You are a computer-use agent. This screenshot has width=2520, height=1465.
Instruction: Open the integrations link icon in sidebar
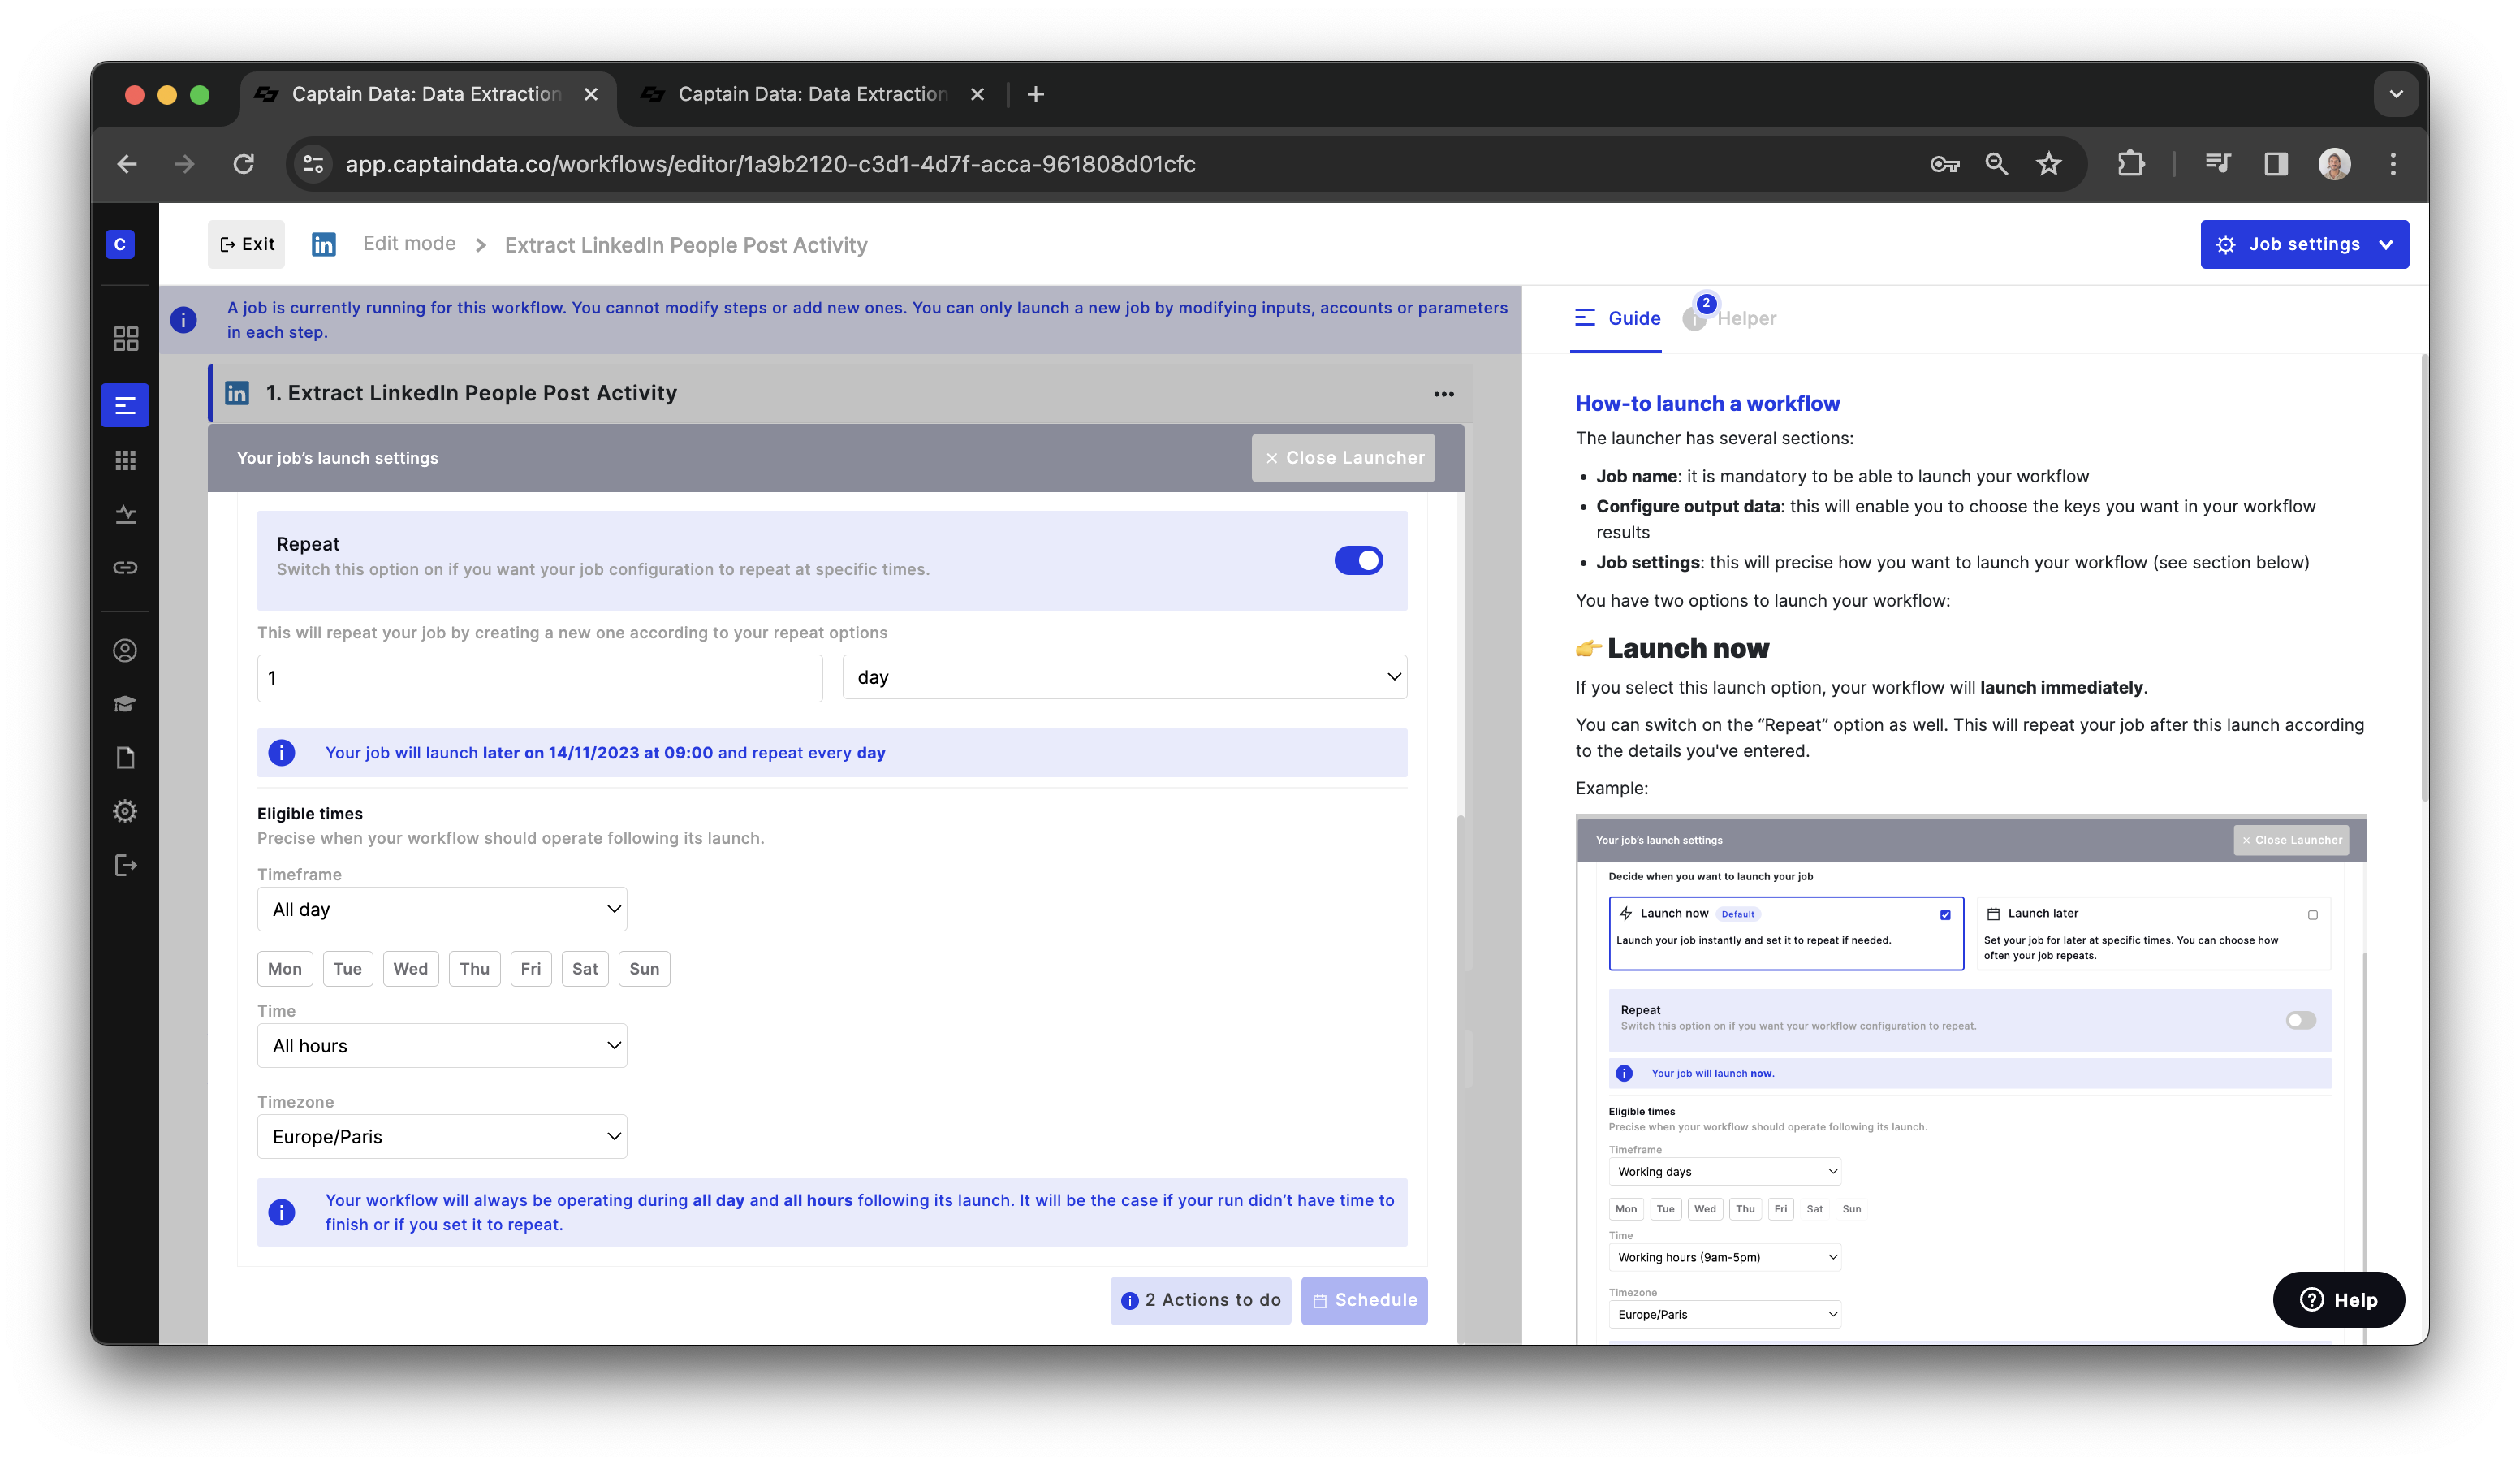tap(126, 568)
